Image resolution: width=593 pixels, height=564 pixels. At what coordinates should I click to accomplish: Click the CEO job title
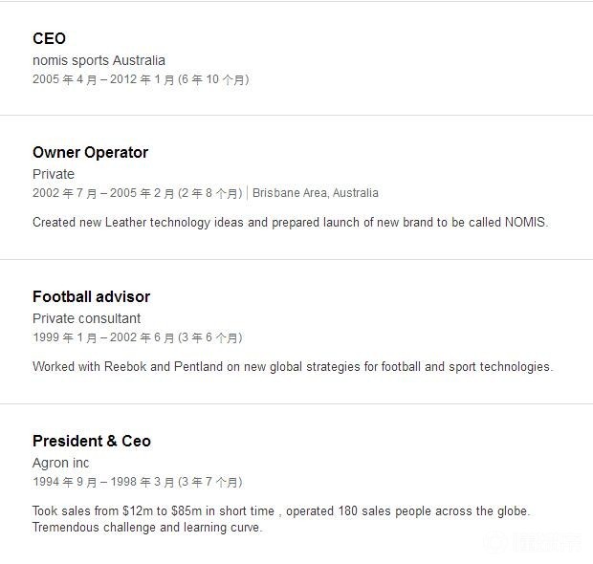pyautogui.click(x=49, y=38)
